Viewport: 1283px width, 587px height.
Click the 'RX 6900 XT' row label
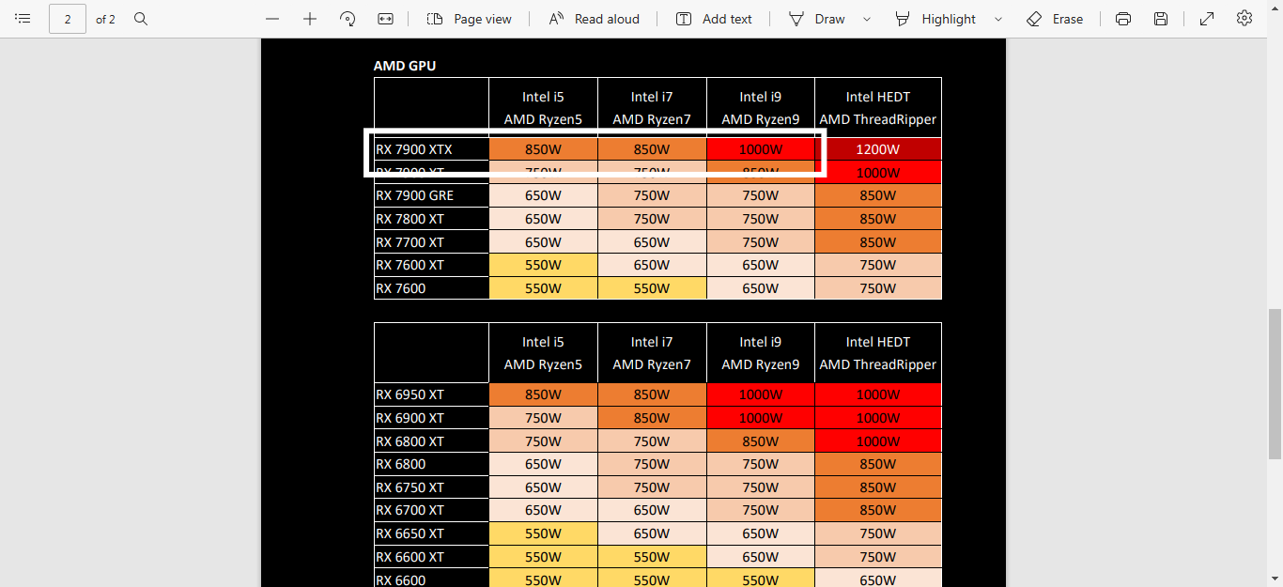pyautogui.click(x=410, y=418)
